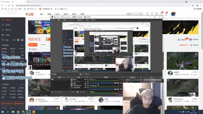Remove selected source with minus icon in Sources
Image resolution: width=203 pixels, height=114 pixels.
[75, 92]
